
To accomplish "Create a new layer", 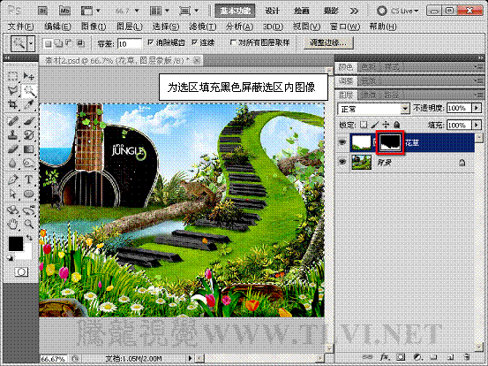I will coord(449,357).
